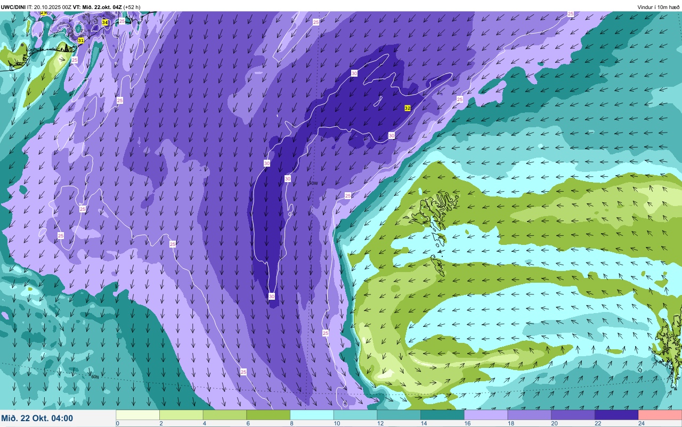This screenshot has height=427, width=682.
Task: Click the legend tick value '0'
Action: point(117,423)
